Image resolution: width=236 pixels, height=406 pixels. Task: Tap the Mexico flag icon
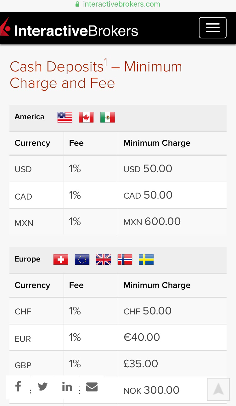point(108,117)
